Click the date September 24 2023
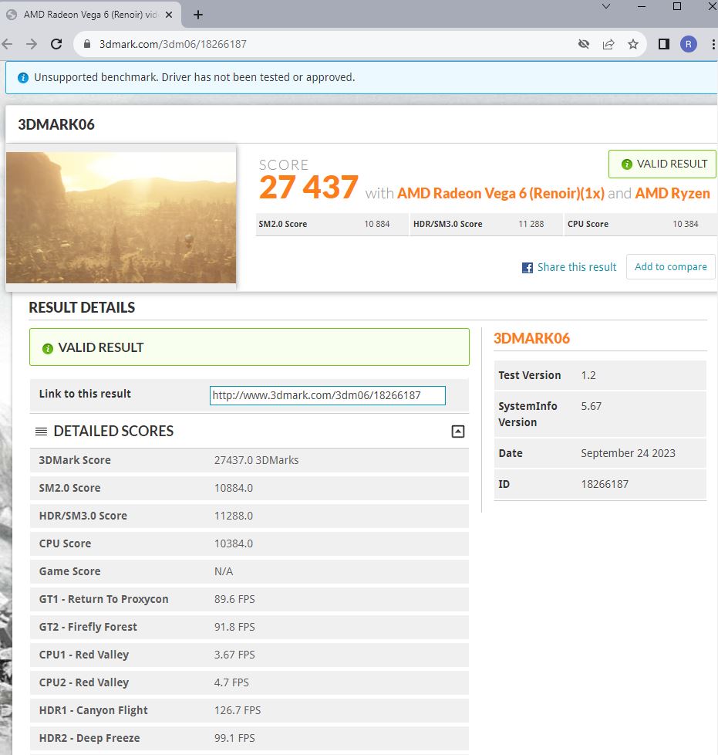The height and width of the screenshot is (755, 718). tap(628, 454)
